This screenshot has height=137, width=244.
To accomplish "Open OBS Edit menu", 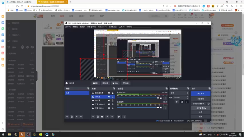I will (x=75, y=27).
